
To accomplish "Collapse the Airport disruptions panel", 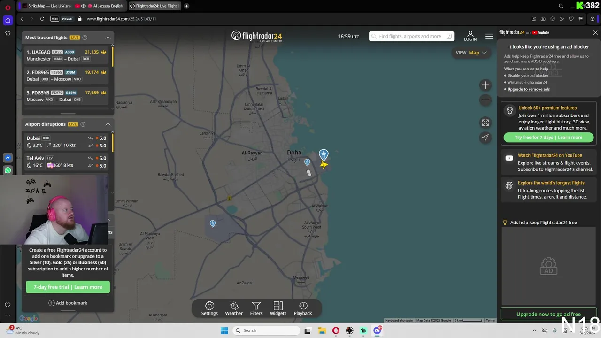I will click(108, 124).
